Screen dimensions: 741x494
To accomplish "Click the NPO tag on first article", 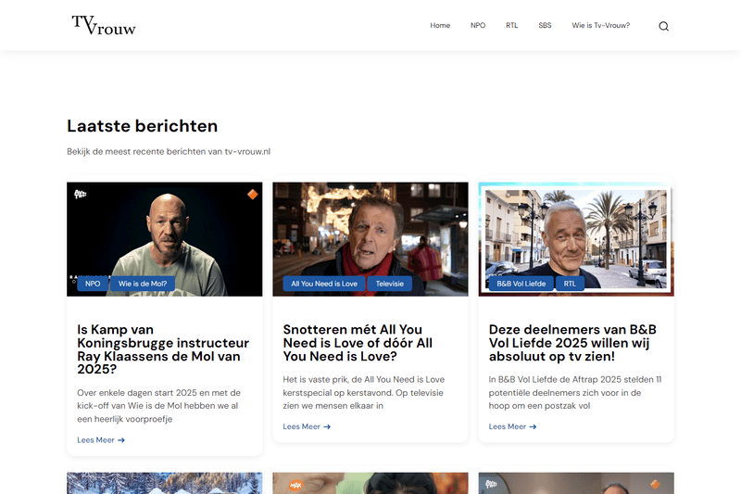I will (x=93, y=284).
